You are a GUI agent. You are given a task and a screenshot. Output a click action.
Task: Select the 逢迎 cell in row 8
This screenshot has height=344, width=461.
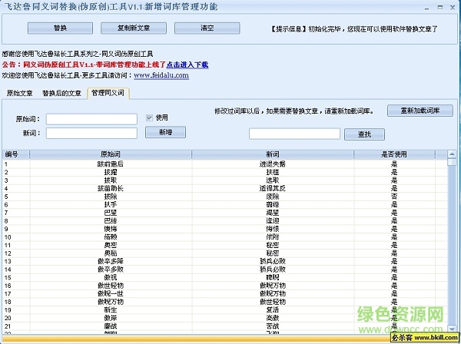tap(273, 220)
